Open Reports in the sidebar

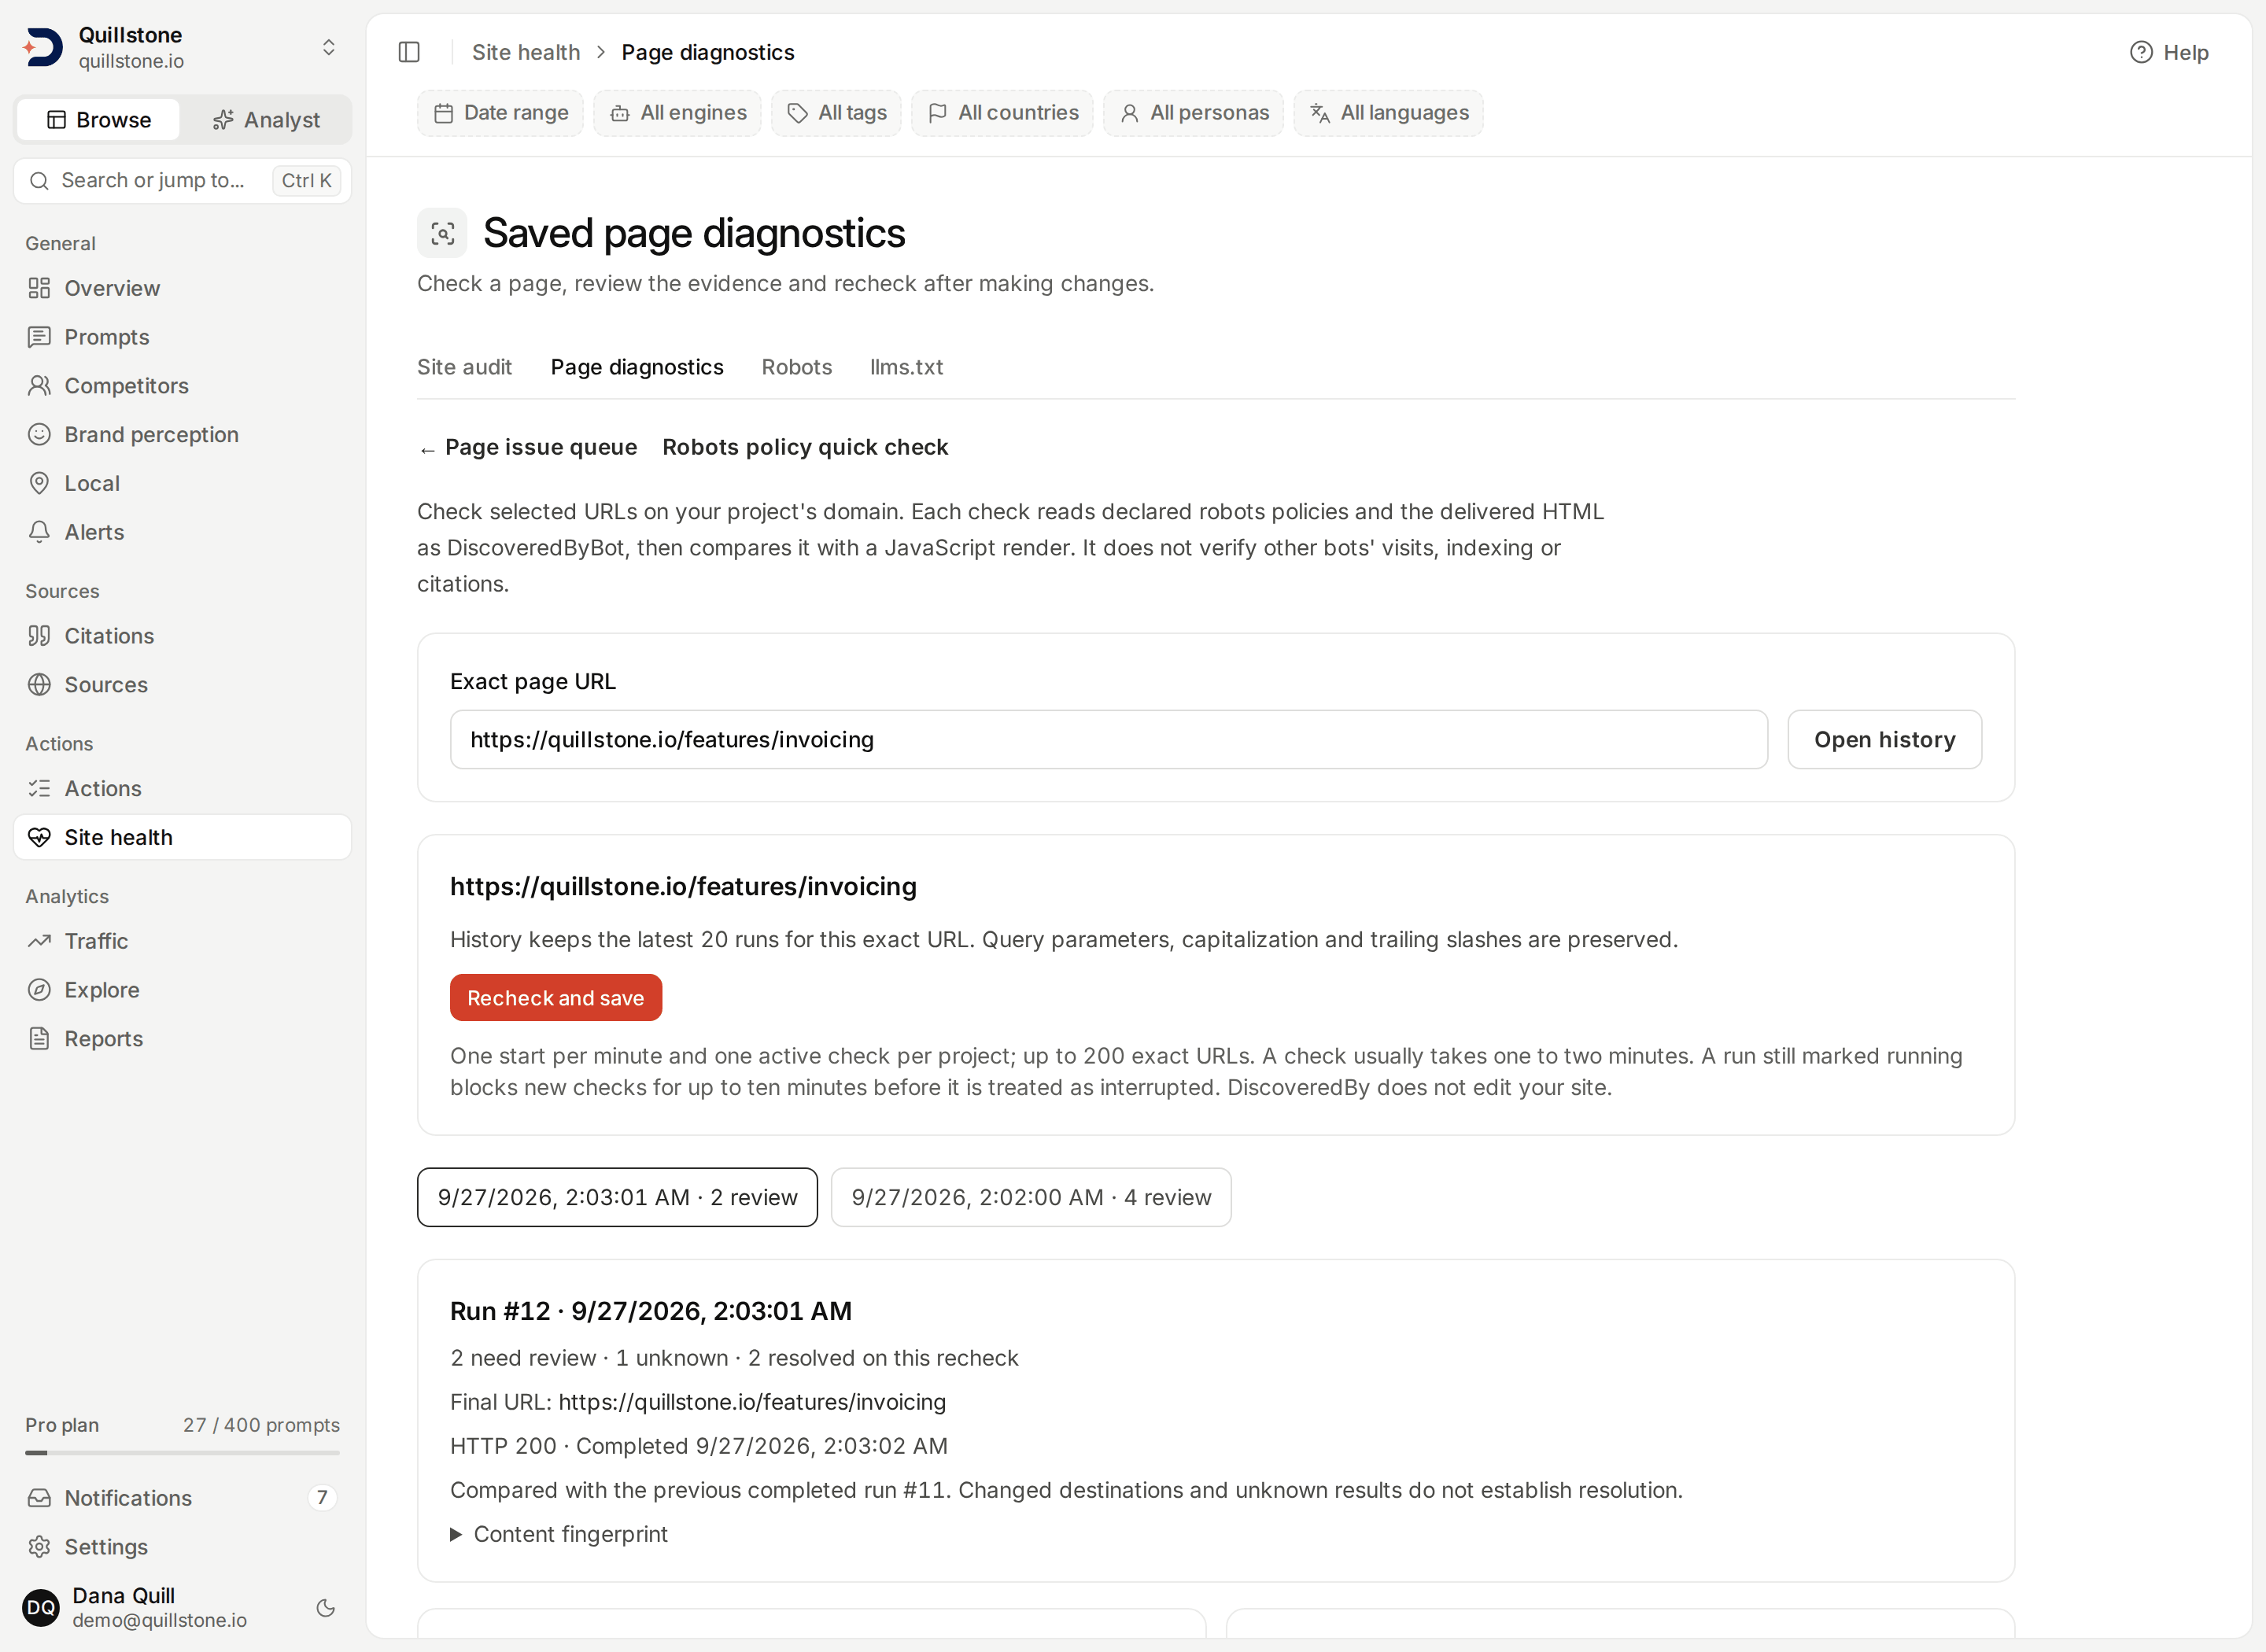(x=182, y=1039)
